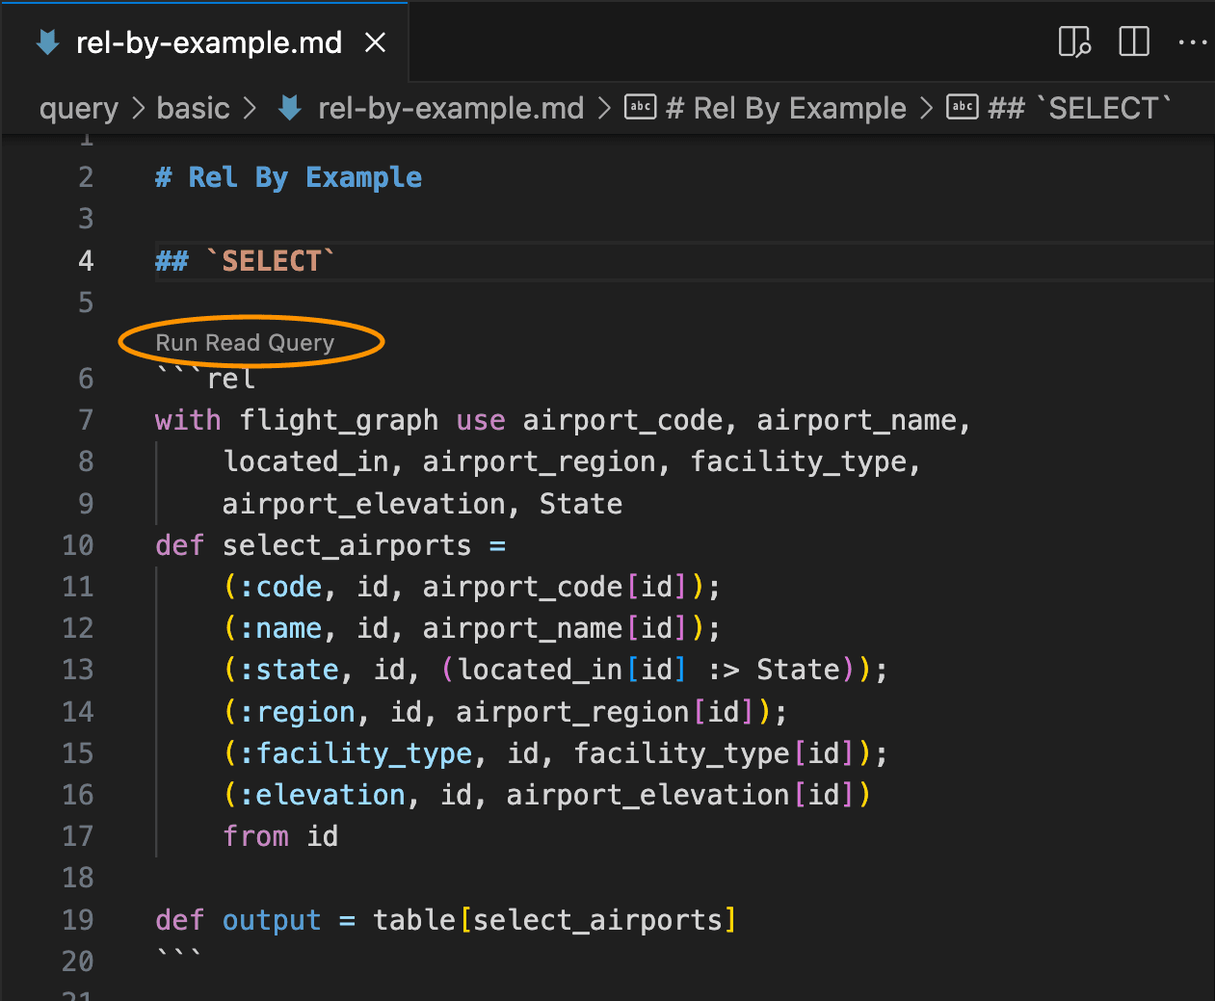The width and height of the screenshot is (1215, 1001).
Task: Click the Run Read Query code lens
Action: [x=245, y=343]
